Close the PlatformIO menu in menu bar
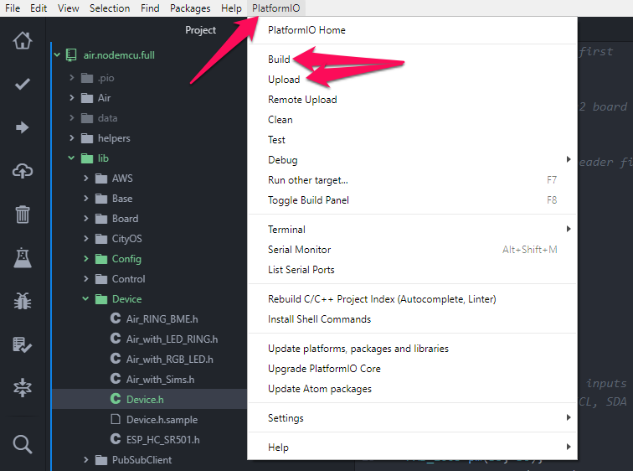The height and width of the screenshot is (471, 633). (x=276, y=8)
